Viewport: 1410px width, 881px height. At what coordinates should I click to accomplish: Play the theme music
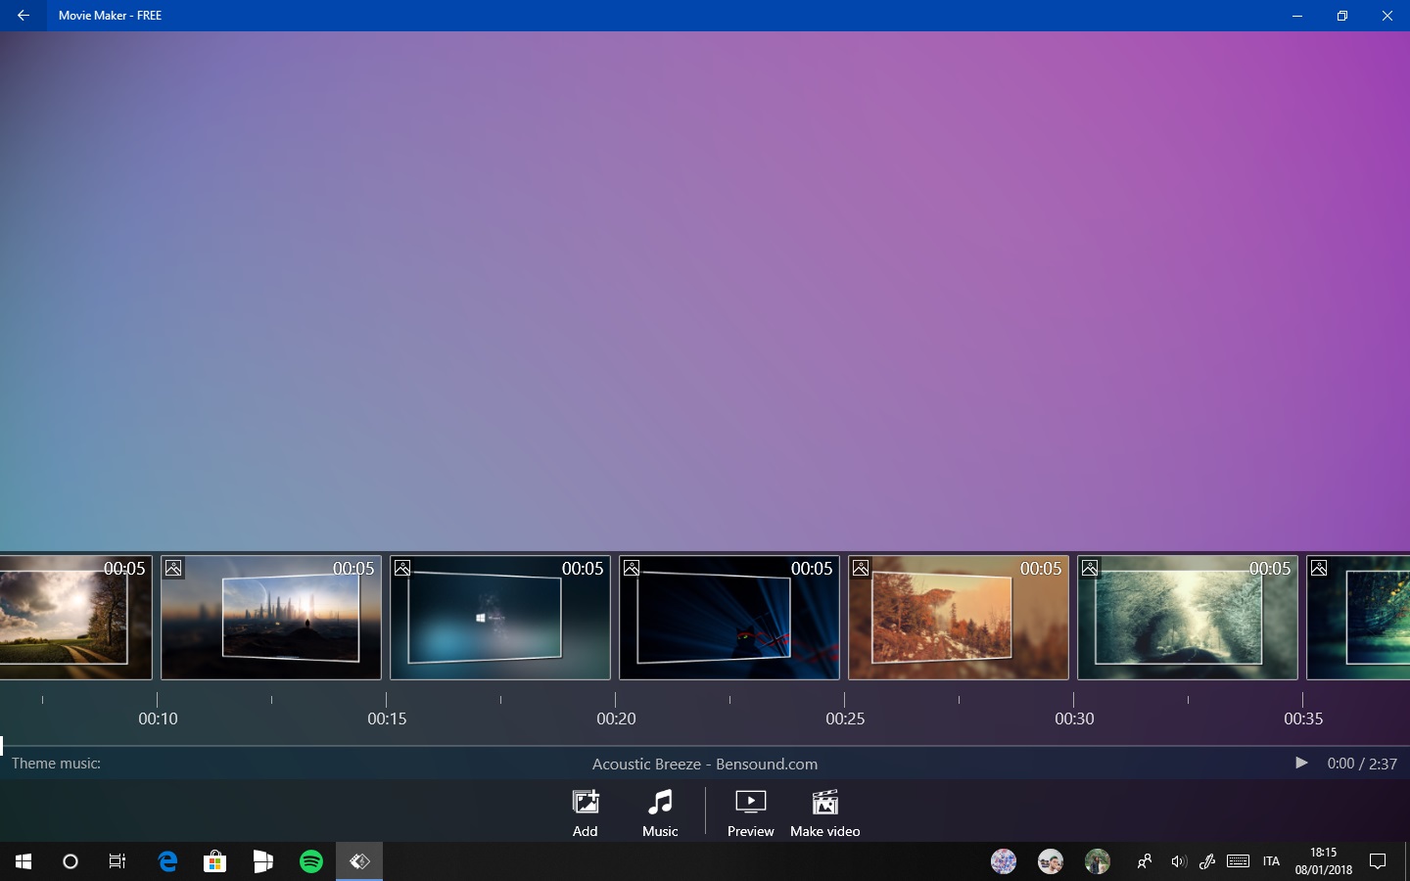coord(1301,763)
